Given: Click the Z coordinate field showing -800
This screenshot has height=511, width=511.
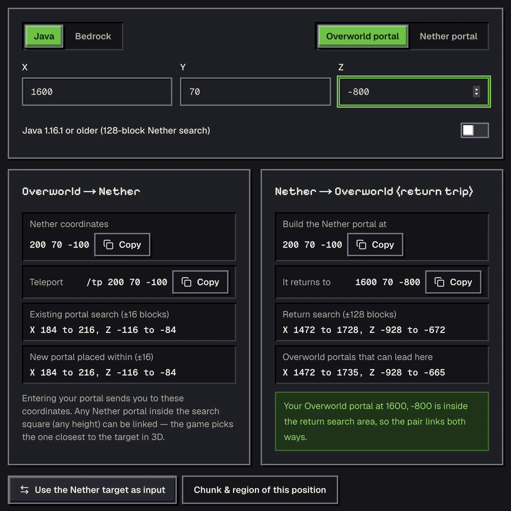Looking at the screenshot, I should [x=414, y=92].
